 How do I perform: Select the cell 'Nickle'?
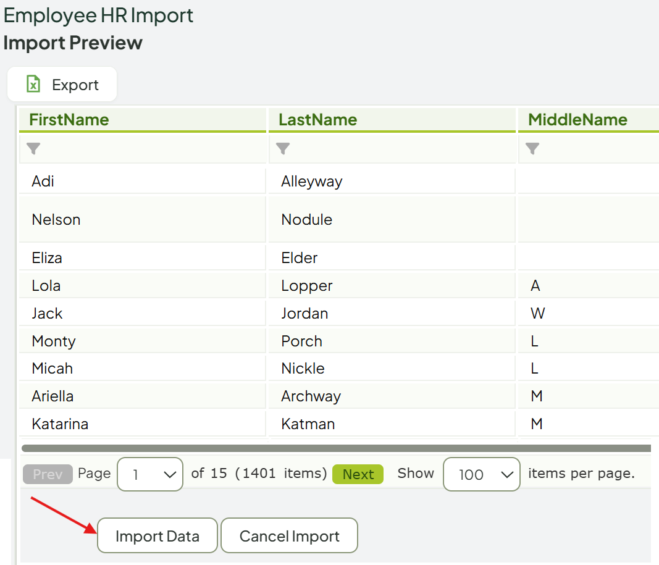click(392, 369)
